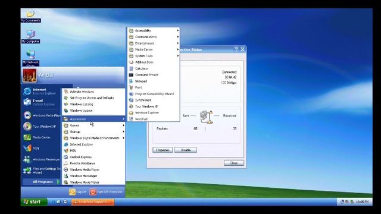Click Windows Media Player in programs list
The width and height of the screenshot is (381, 214).
tap(93, 169)
